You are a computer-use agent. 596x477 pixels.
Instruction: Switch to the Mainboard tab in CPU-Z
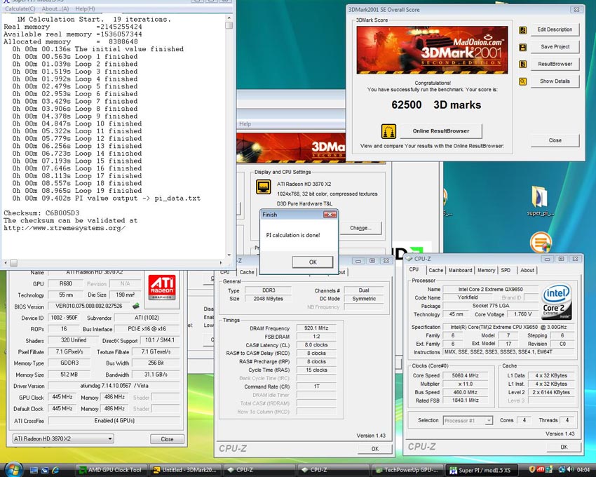click(x=460, y=270)
